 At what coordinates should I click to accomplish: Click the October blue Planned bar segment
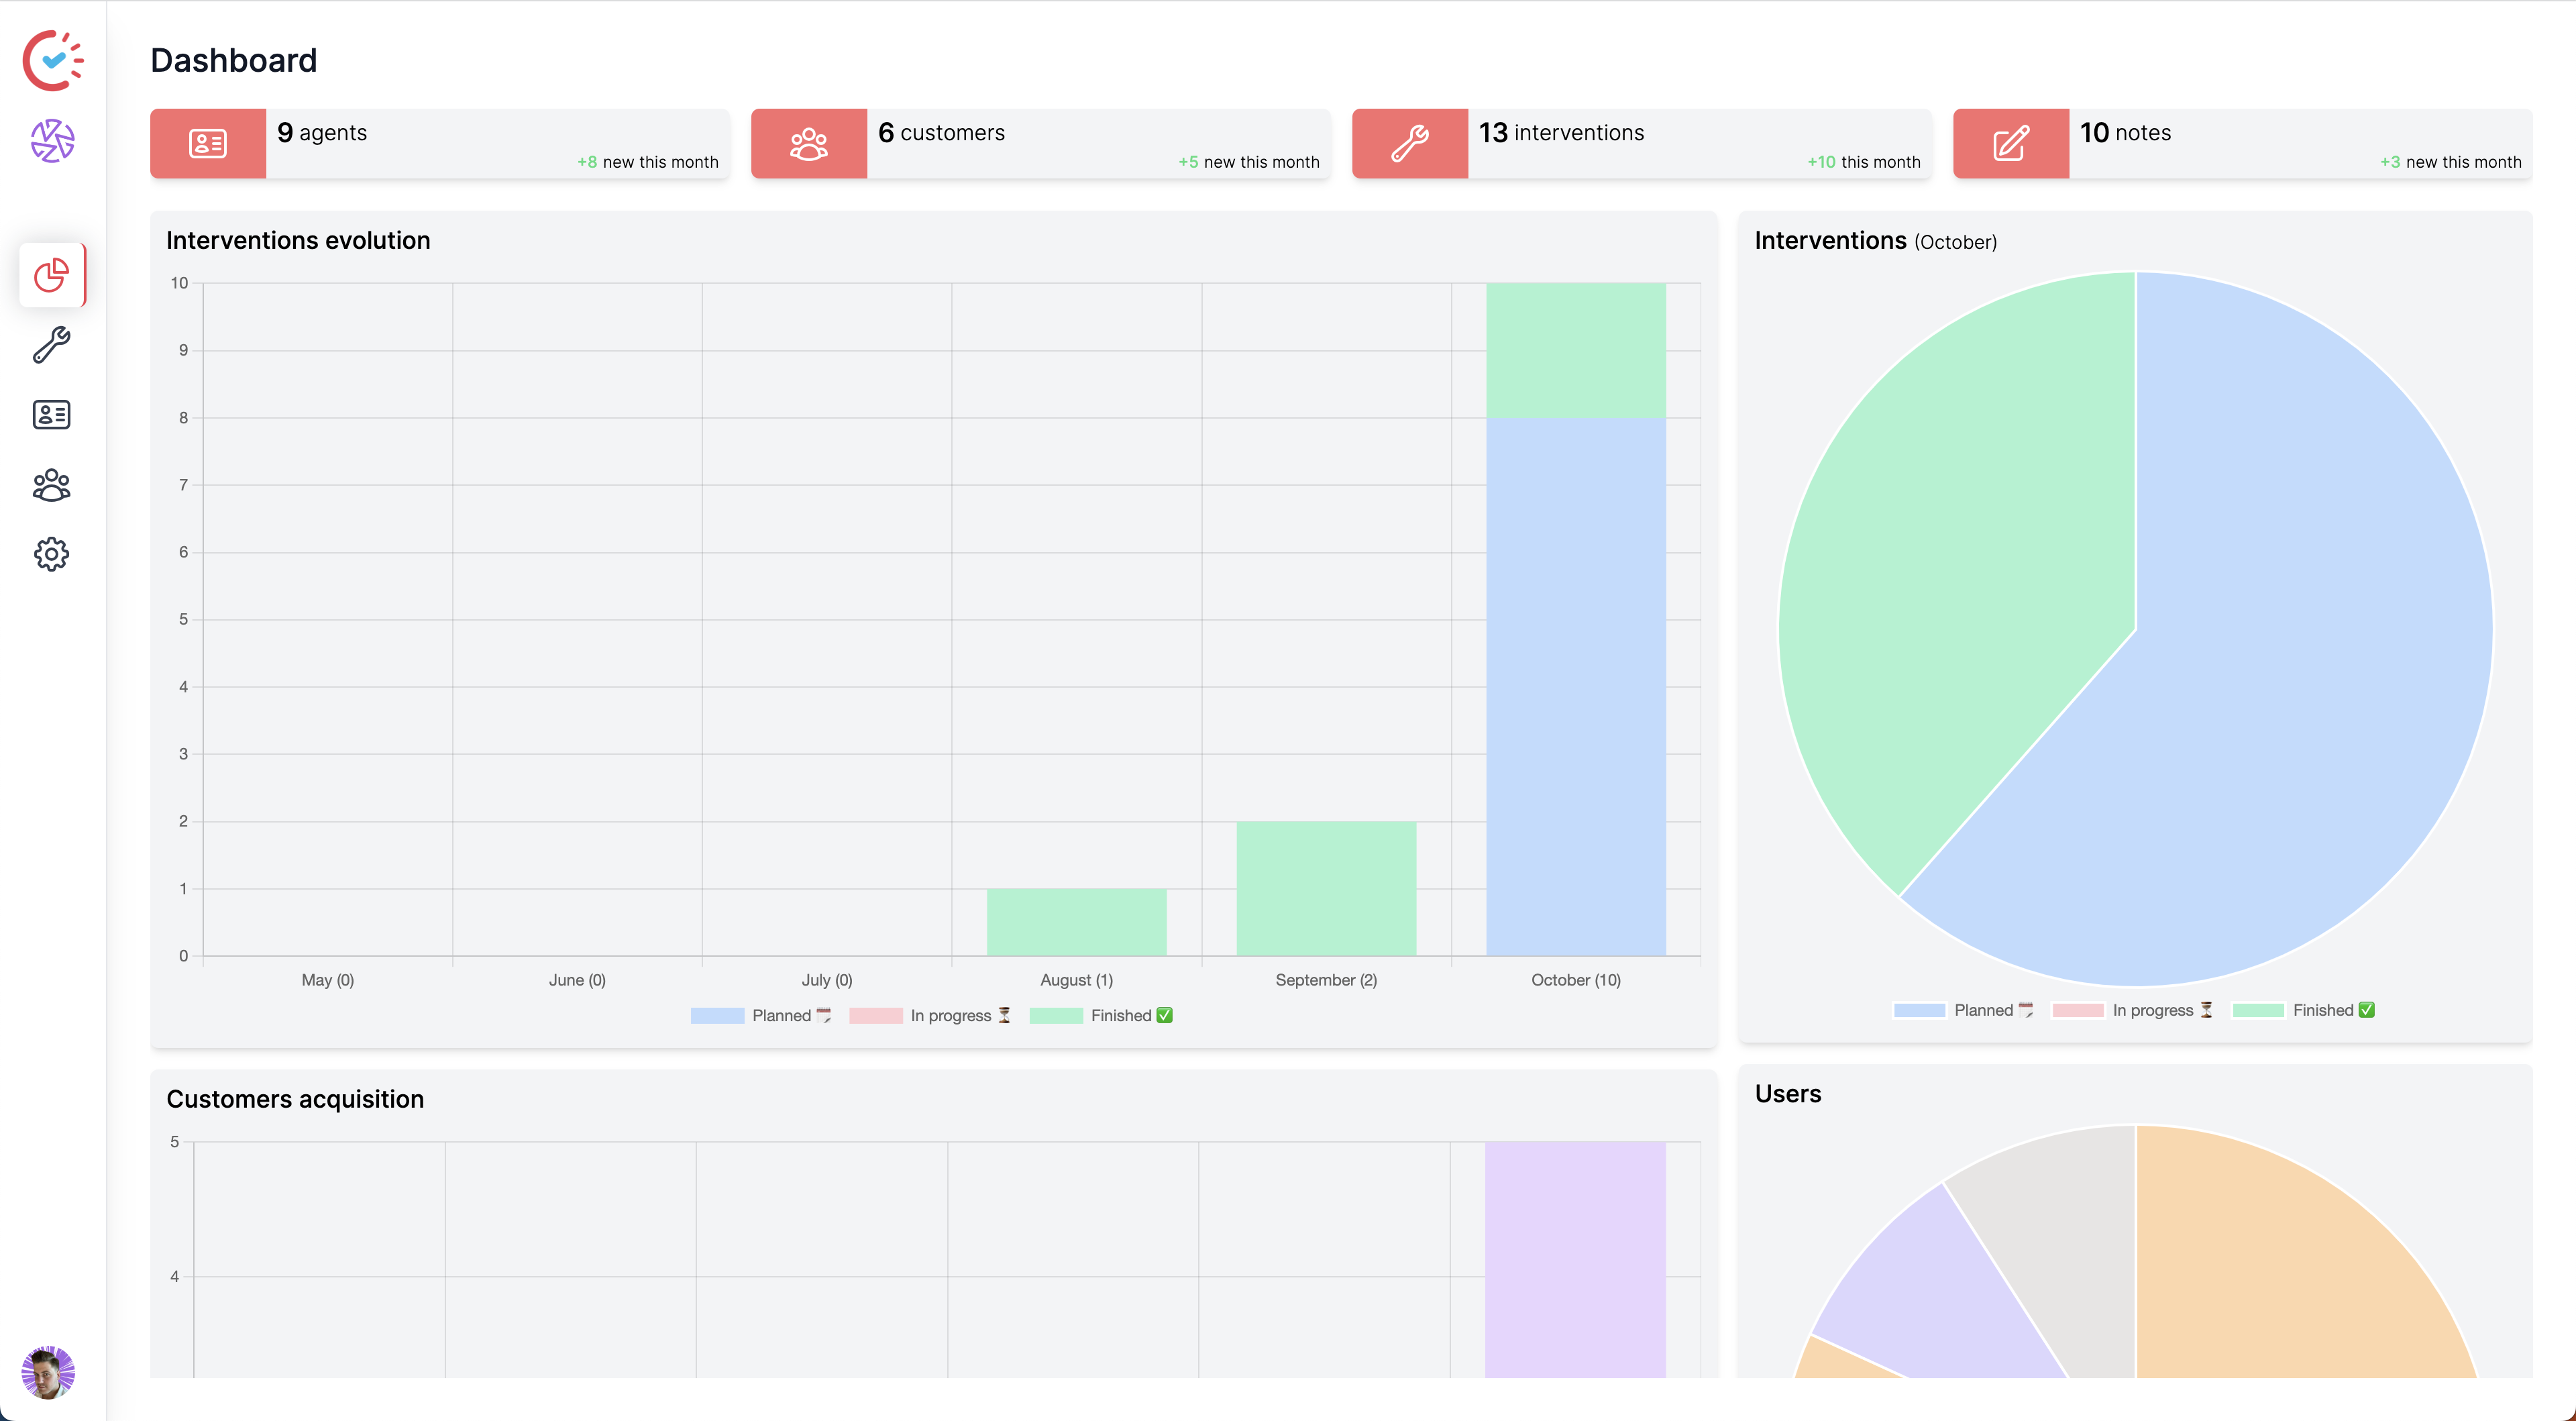[1576, 687]
